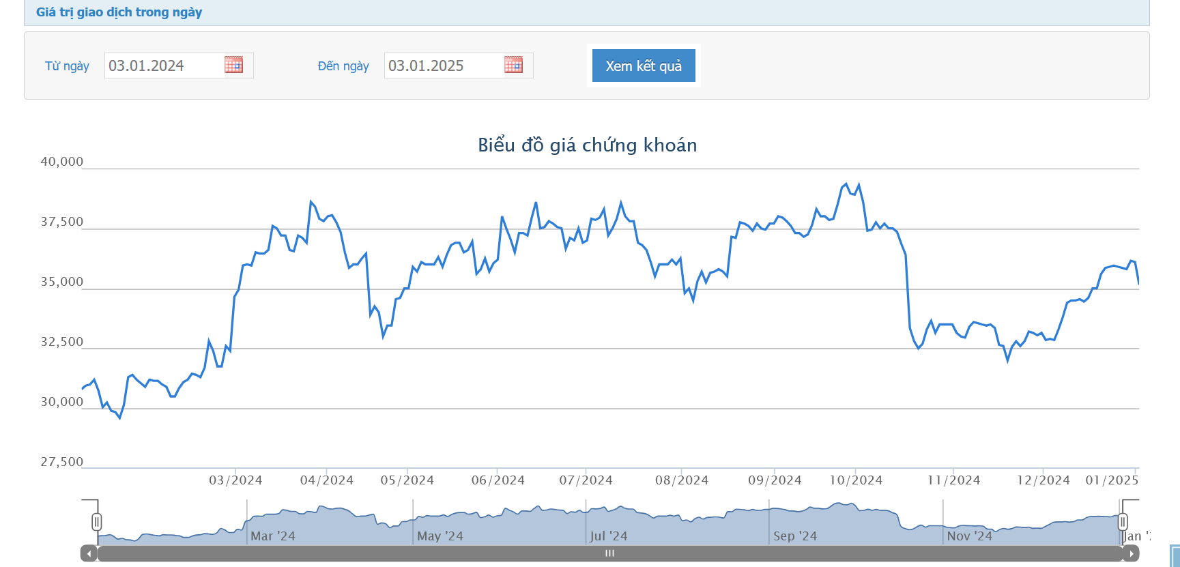Open the calendar picker for Từ ngày
This screenshot has height=567, width=1180.
pos(233,65)
